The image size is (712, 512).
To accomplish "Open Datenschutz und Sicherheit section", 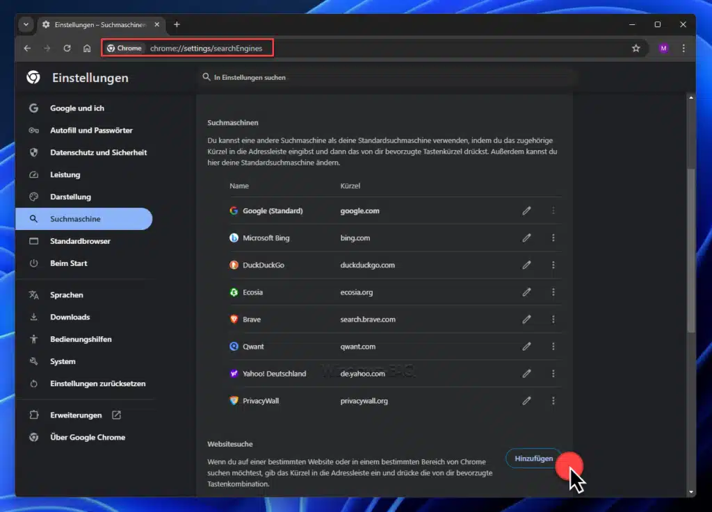I will [x=98, y=152].
